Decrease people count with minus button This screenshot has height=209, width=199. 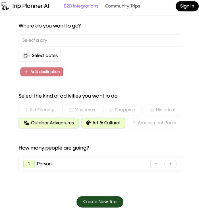[x=156, y=164]
